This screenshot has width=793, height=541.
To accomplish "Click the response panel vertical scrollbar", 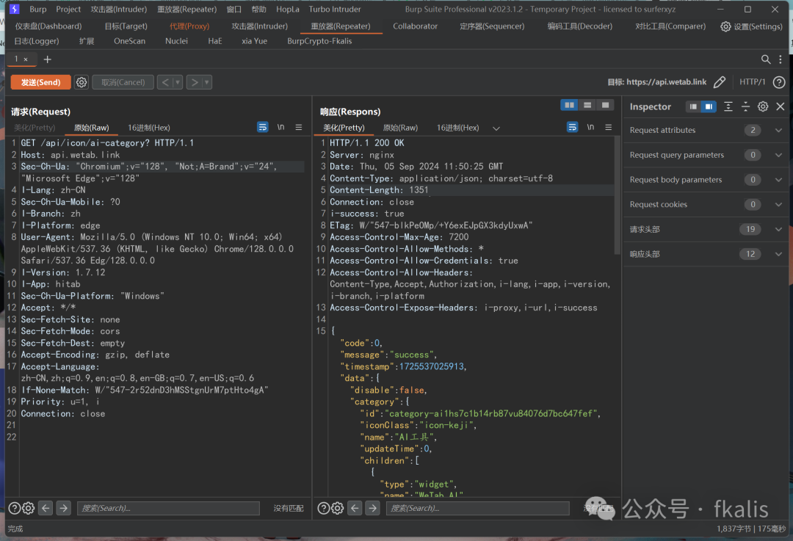I will [x=617, y=195].
